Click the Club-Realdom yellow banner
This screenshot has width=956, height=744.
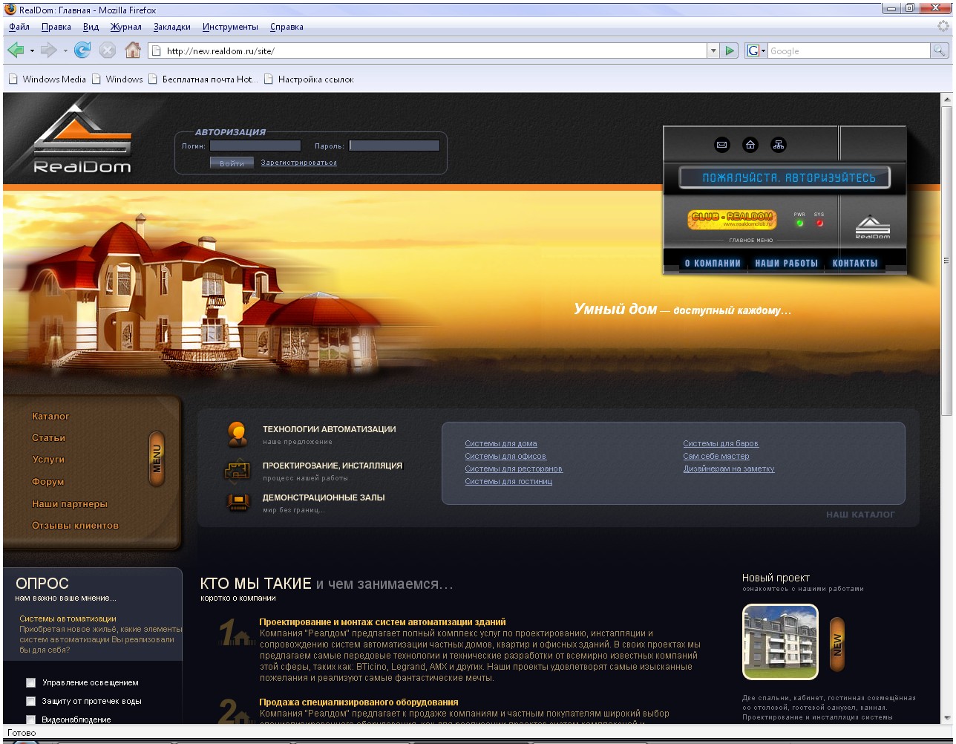(732, 219)
